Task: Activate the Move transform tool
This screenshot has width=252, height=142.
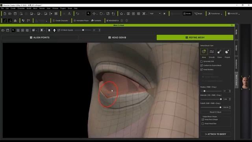Action: (x=94, y=14)
